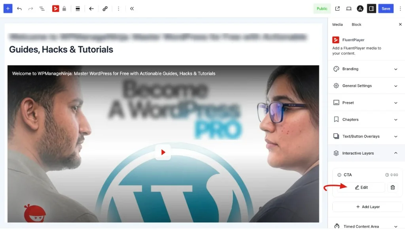Open the document overview list
Screen dimensions: 405x230
click(x=42, y=9)
